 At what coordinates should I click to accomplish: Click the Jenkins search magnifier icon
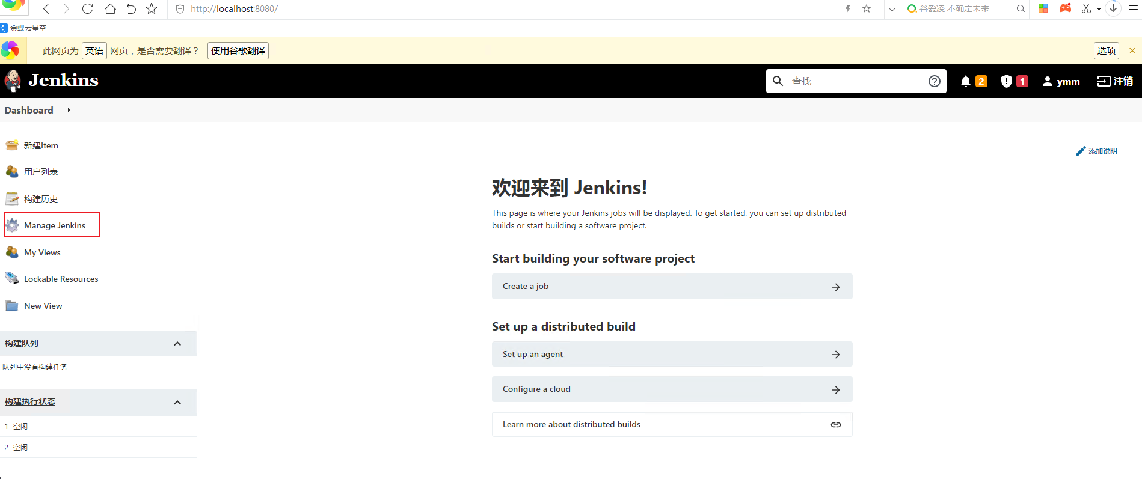pos(778,81)
